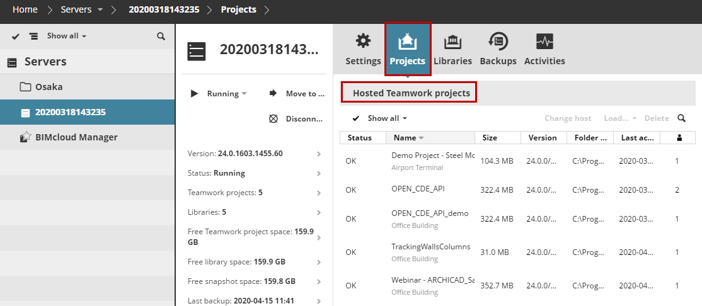Viewport: 702px width, 306px height.
Task: Sort by the Name column header
Action: point(430,138)
